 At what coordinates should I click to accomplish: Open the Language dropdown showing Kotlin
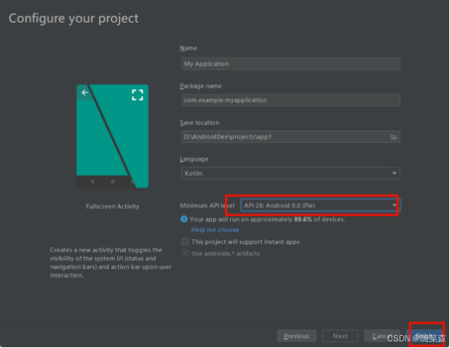291,174
